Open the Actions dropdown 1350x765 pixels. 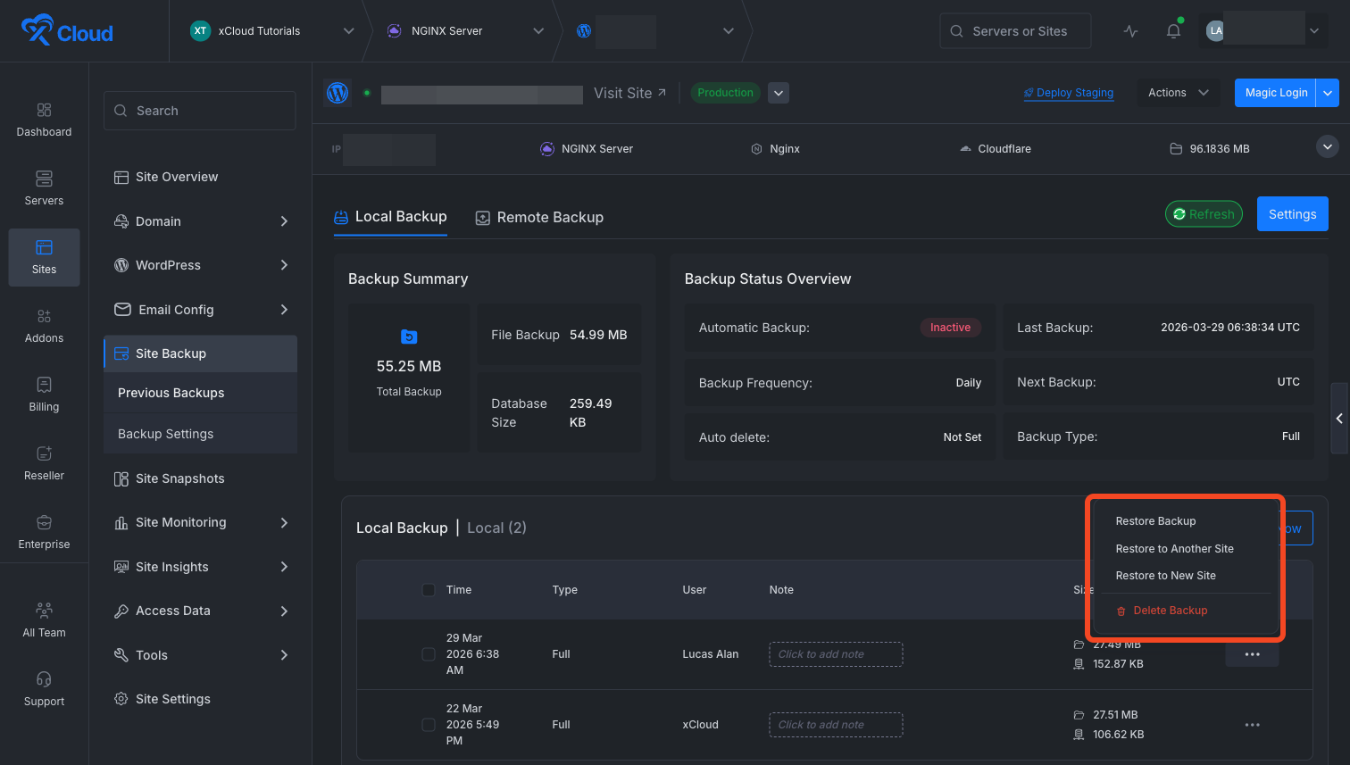point(1178,92)
